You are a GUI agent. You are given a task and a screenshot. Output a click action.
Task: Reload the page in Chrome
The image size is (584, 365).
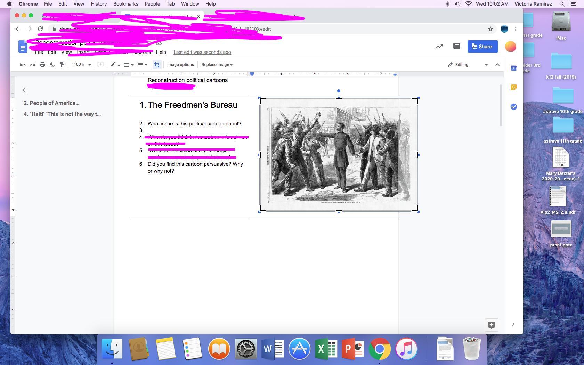(40, 29)
